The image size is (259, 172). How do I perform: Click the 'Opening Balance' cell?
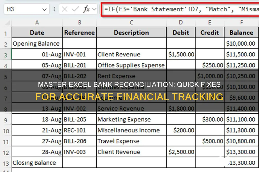click(37, 44)
